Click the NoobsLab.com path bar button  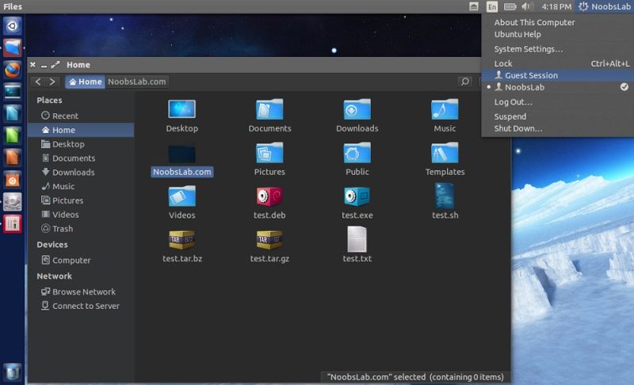136,82
